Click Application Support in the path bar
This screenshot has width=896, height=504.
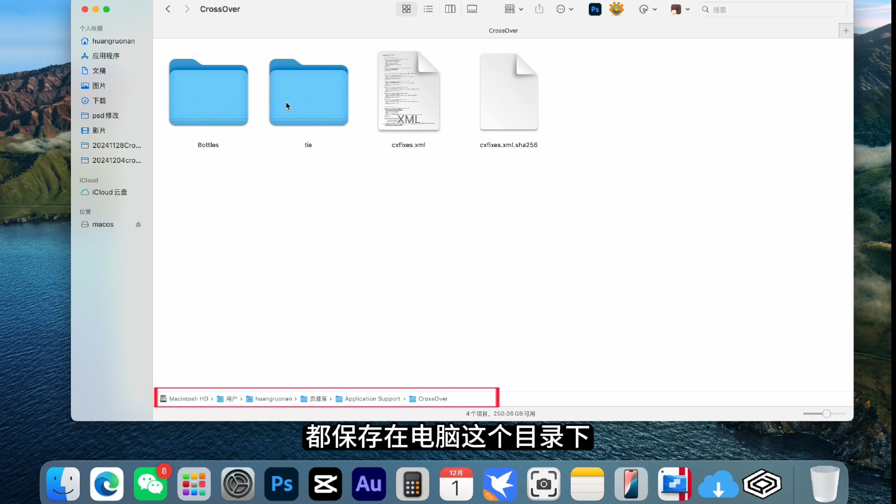[368, 399]
